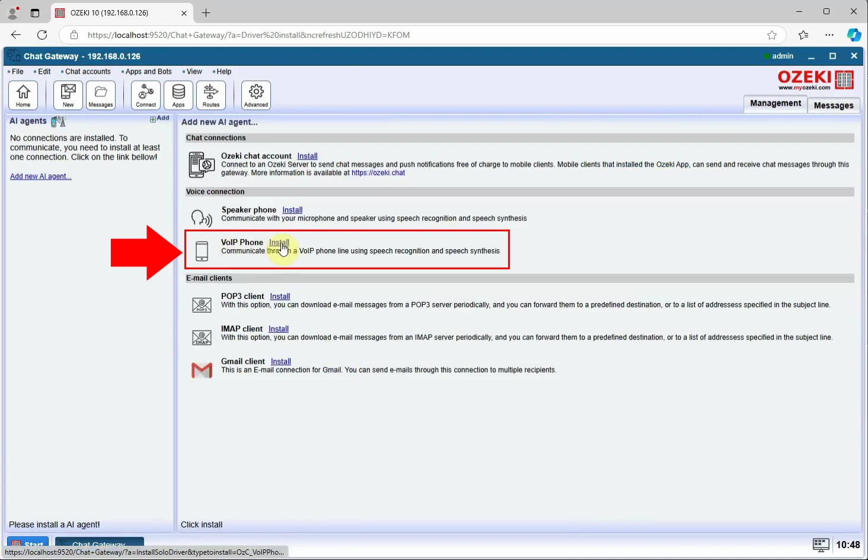Click the Speaker phone headset icon
The height and width of the screenshot is (560, 868).
(202, 218)
